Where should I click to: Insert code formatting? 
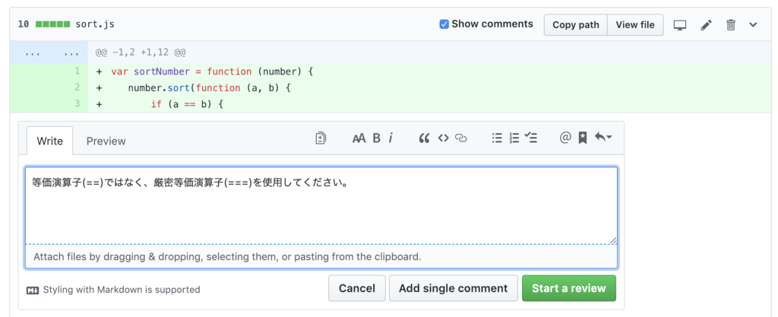[x=443, y=138]
